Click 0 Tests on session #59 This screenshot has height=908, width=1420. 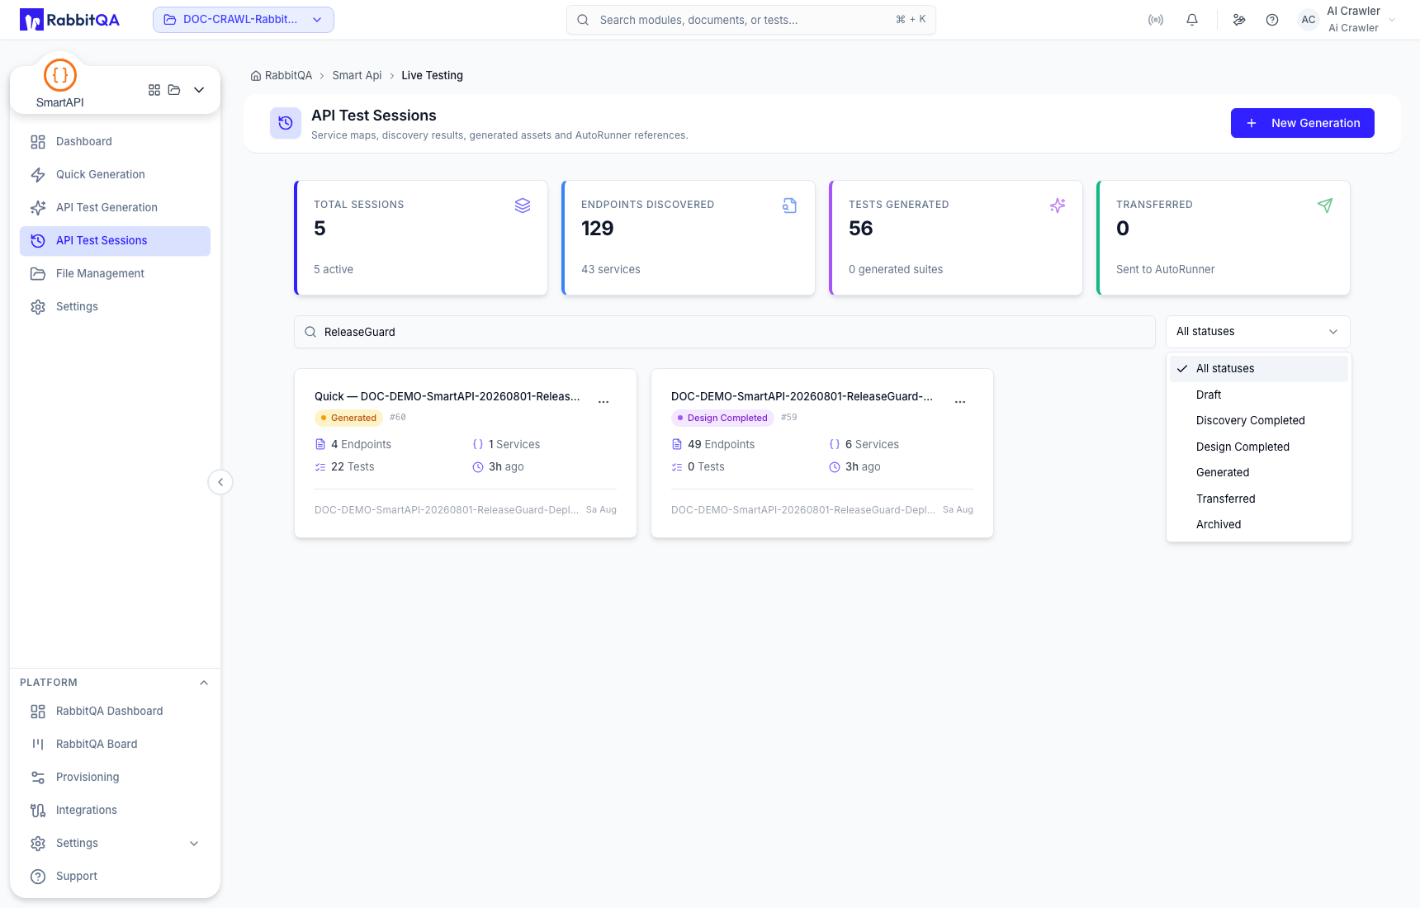coord(698,466)
